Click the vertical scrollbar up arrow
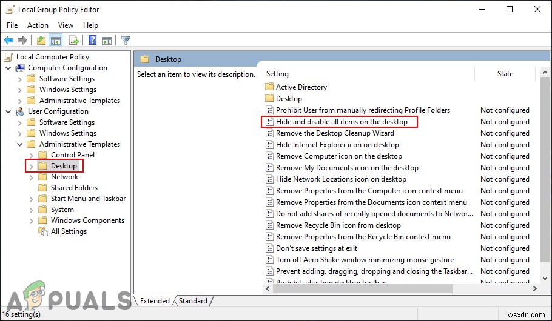Image resolution: width=552 pixels, height=321 pixels. (545, 73)
